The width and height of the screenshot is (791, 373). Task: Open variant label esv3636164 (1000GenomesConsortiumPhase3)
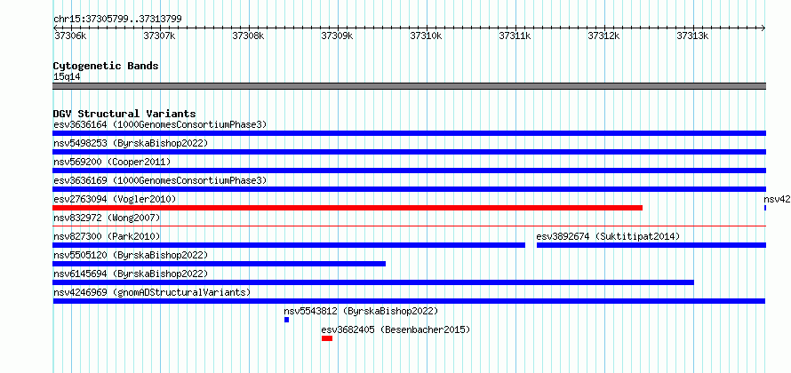[160, 124]
